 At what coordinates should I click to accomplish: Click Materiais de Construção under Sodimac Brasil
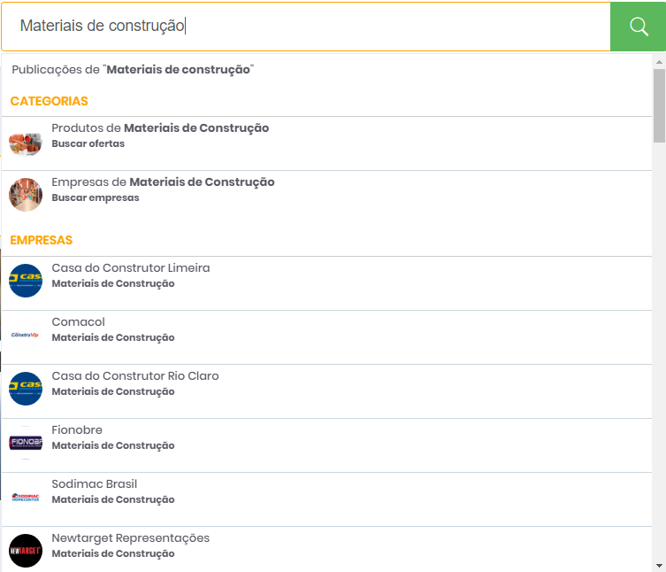[113, 499]
